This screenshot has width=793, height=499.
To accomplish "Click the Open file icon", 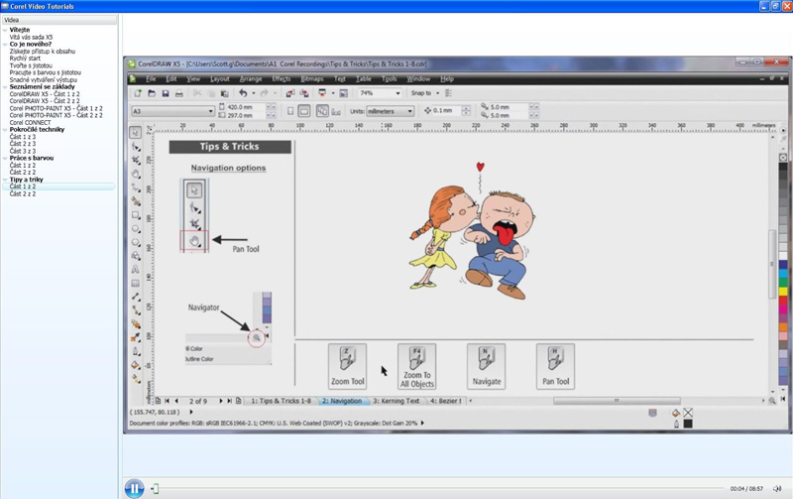I will (152, 93).
